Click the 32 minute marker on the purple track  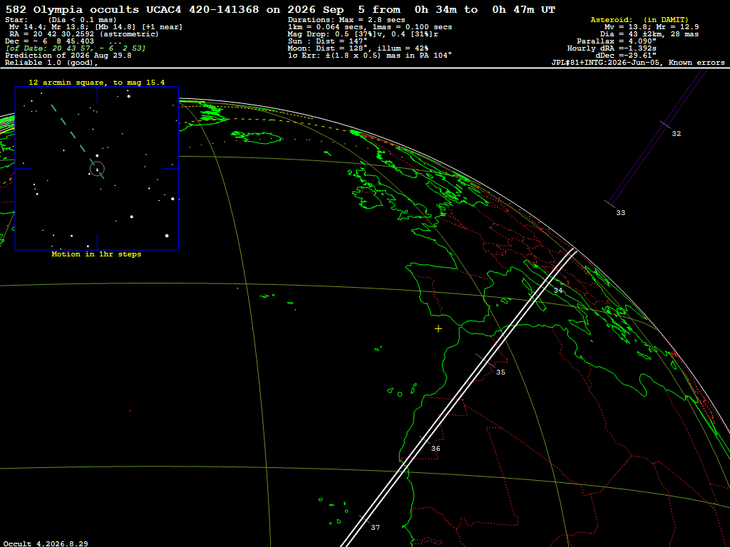click(676, 133)
